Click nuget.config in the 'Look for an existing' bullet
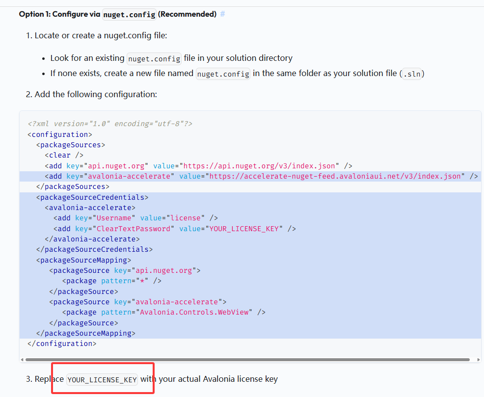The width and height of the screenshot is (484, 397). coord(154,58)
